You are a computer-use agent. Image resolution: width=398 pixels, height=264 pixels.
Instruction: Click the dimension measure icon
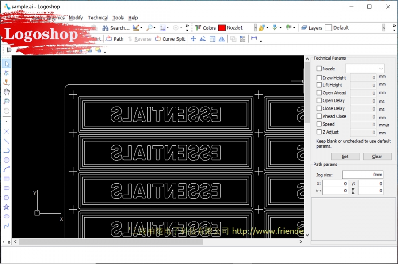tap(254, 38)
